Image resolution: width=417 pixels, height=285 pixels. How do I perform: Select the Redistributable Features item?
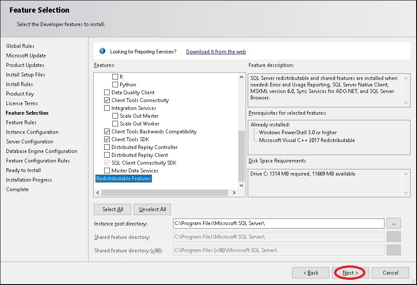pos(124,179)
